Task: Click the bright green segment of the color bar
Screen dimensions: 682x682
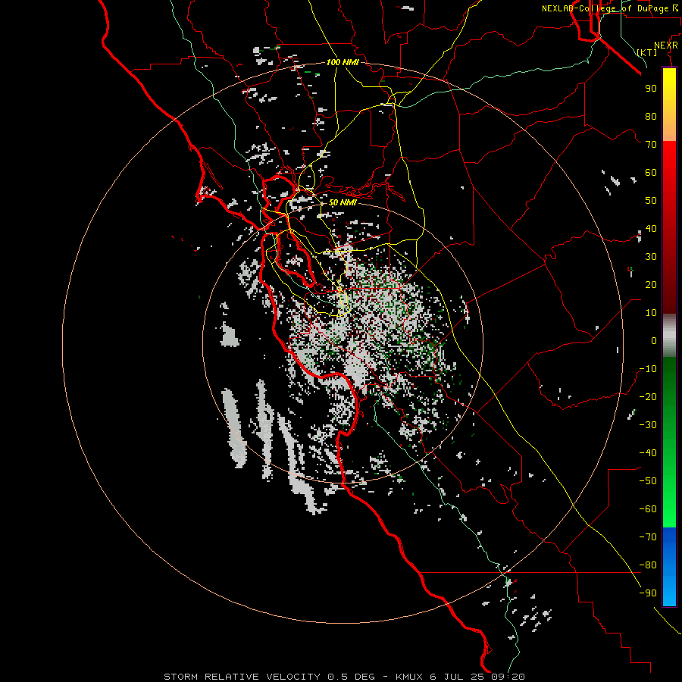Action: tap(669, 500)
